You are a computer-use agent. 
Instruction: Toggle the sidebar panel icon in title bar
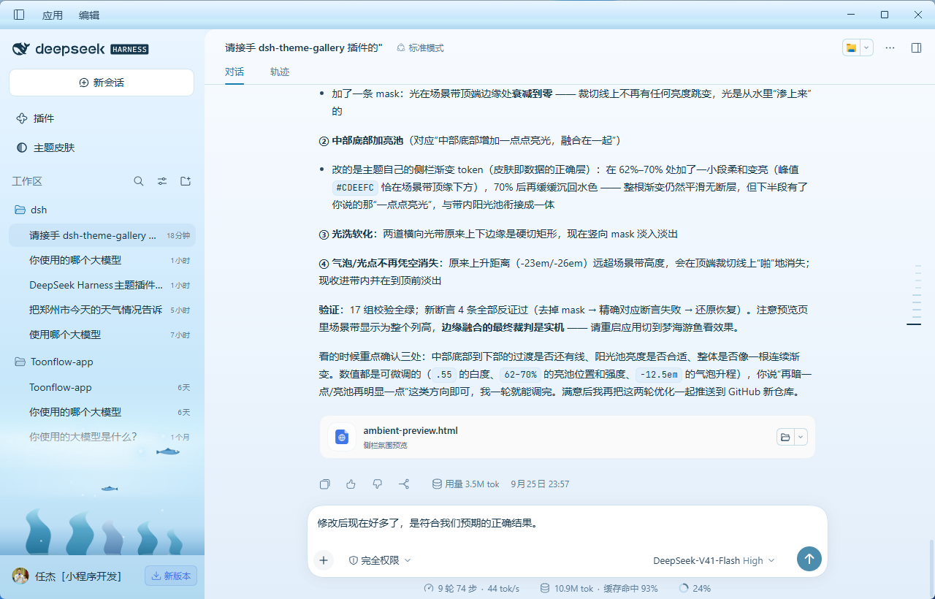point(19,15)
